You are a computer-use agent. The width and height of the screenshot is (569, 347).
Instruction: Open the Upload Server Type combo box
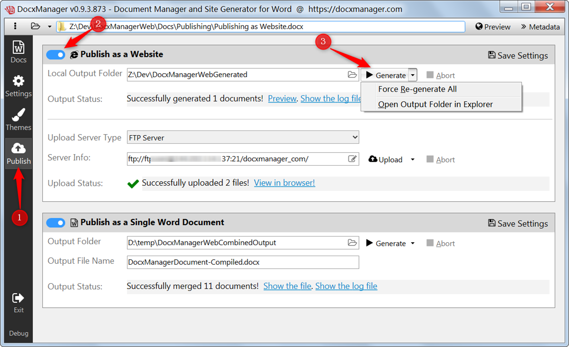[x=243, y=138]
